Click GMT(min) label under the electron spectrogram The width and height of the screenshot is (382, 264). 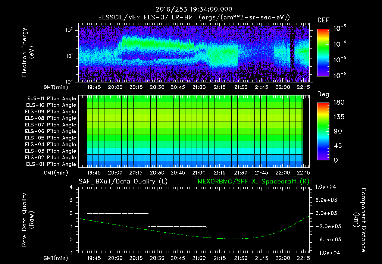click(x=56, y=87)
